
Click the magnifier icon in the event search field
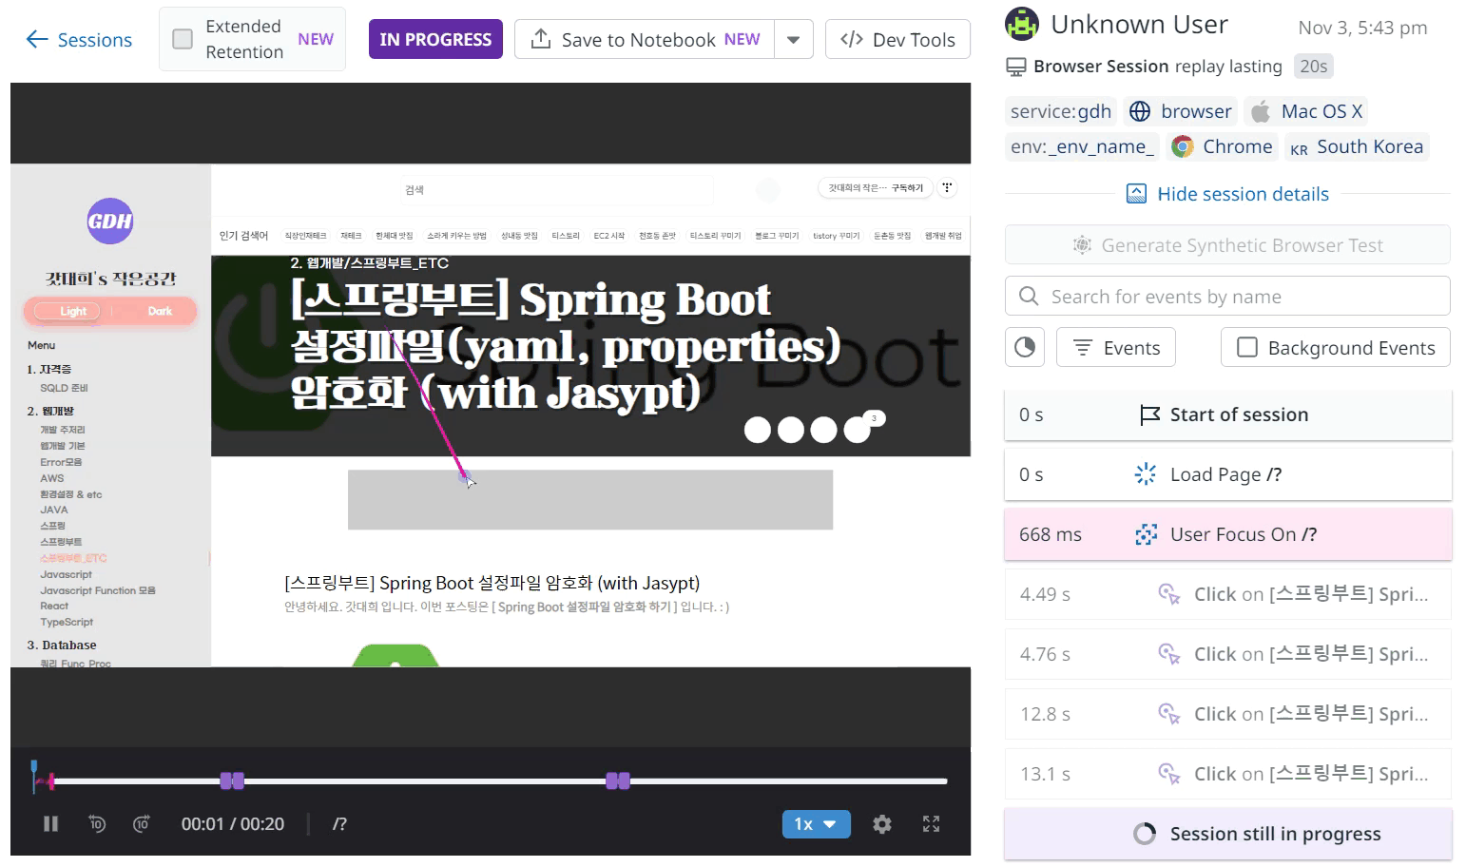coord(1029,297)
